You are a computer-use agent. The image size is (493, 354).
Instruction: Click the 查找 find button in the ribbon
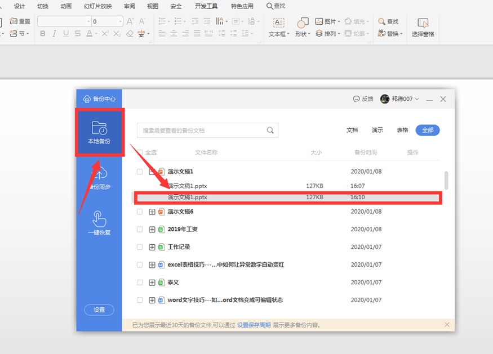[388, 21]
